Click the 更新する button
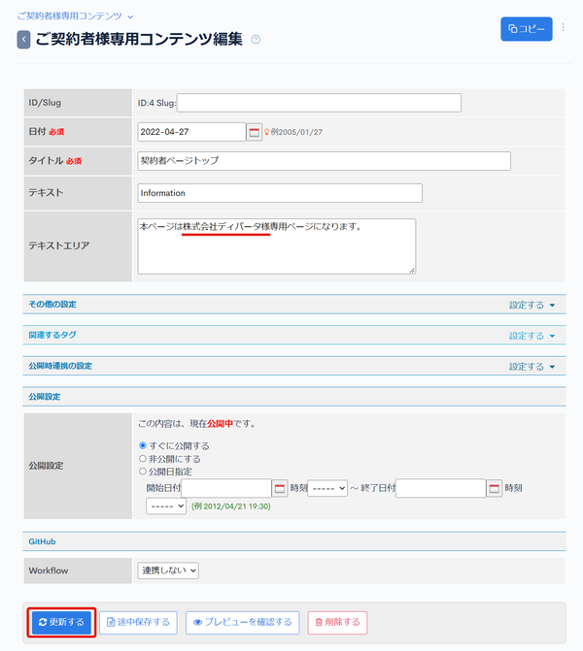 pyautogui.click(x=61, y=622)
